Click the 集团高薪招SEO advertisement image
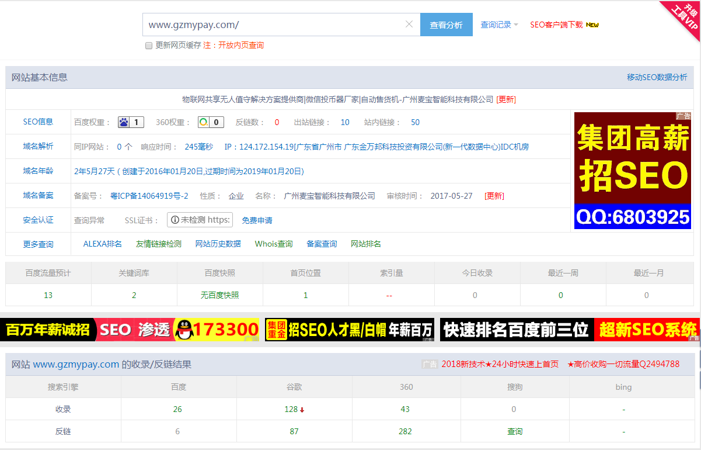Screen dimensions: 701x450 pos(632,170)
